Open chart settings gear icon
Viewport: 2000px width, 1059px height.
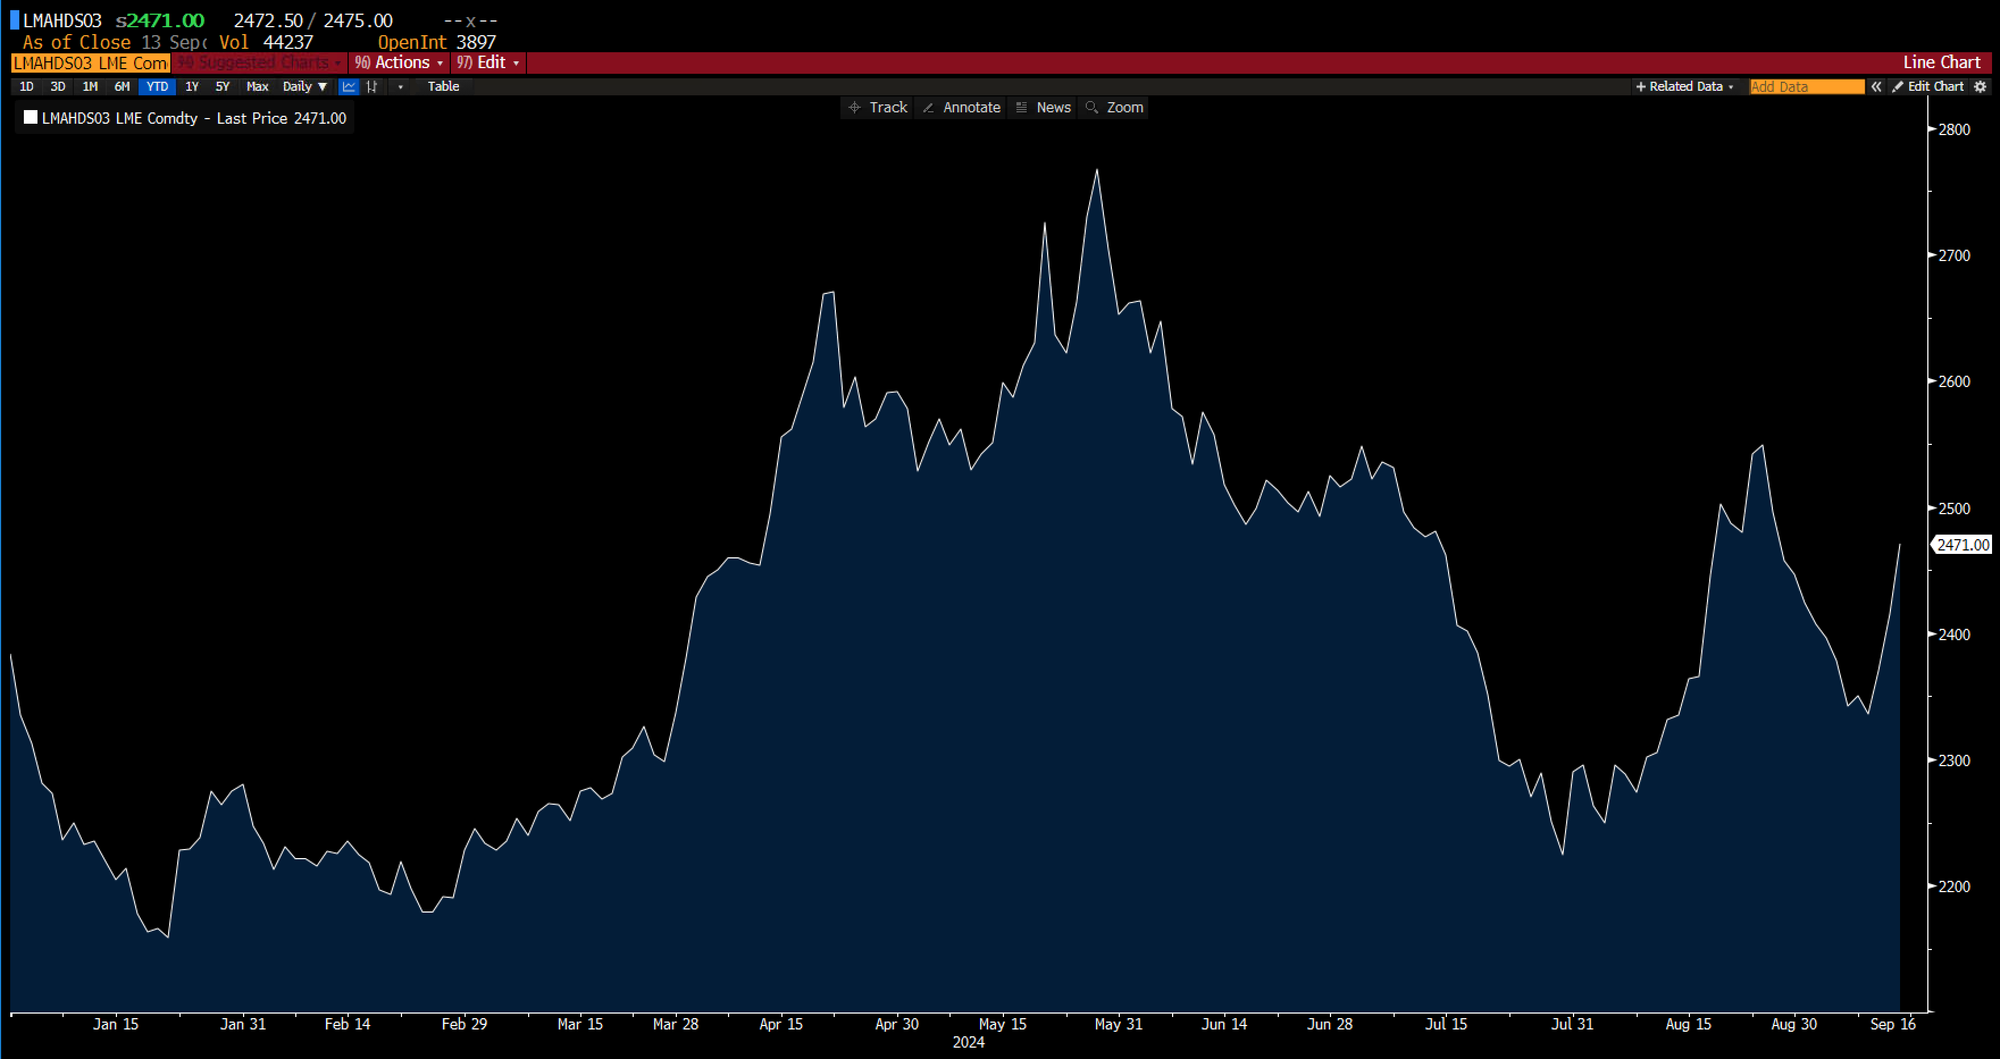[x=1981, y=87]
